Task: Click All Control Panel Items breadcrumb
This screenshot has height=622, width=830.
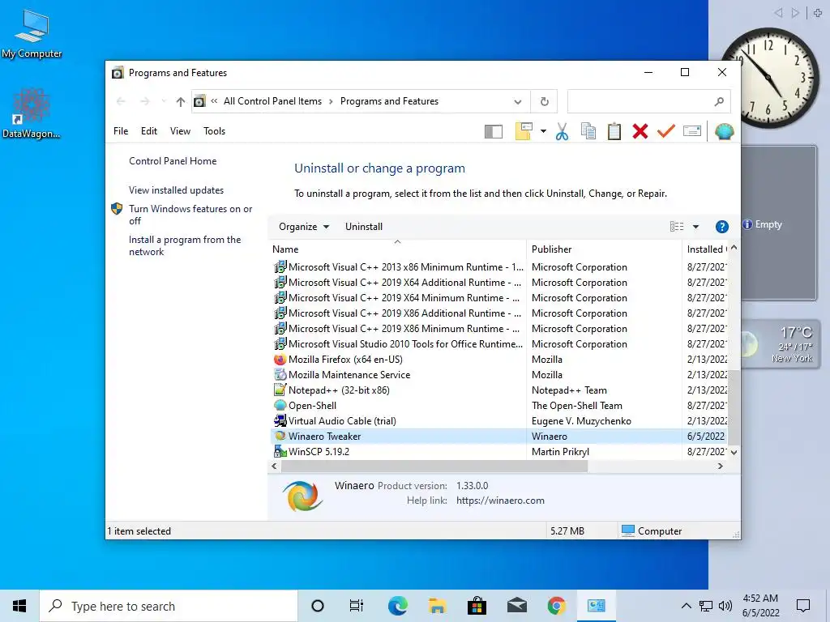Action: tap(272, 101)
